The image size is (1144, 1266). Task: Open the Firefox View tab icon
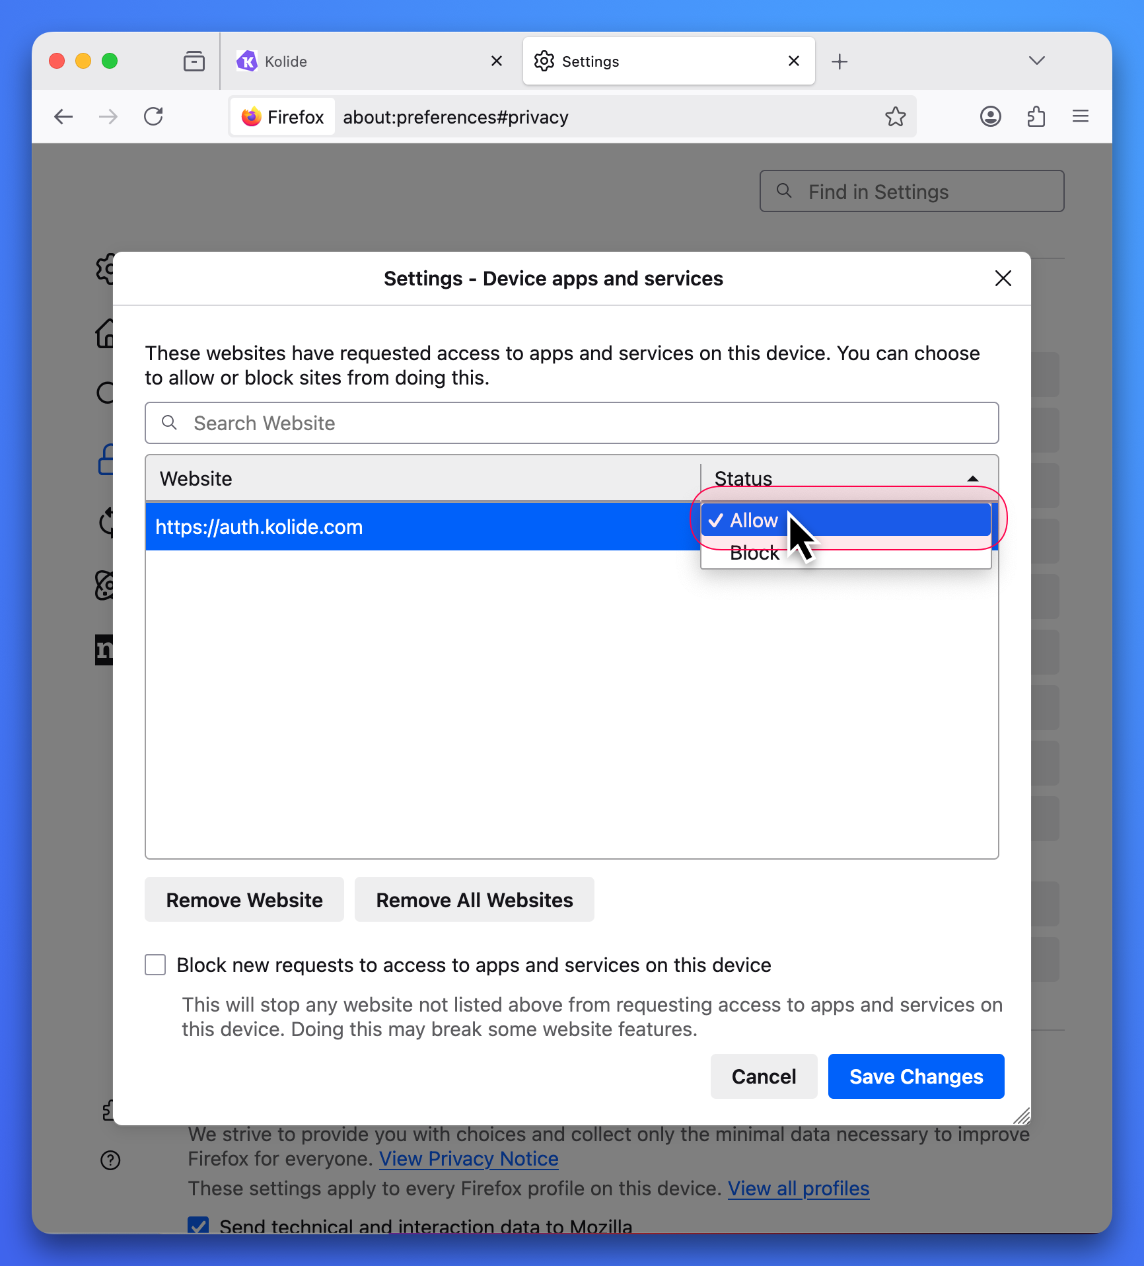[194, 61]
